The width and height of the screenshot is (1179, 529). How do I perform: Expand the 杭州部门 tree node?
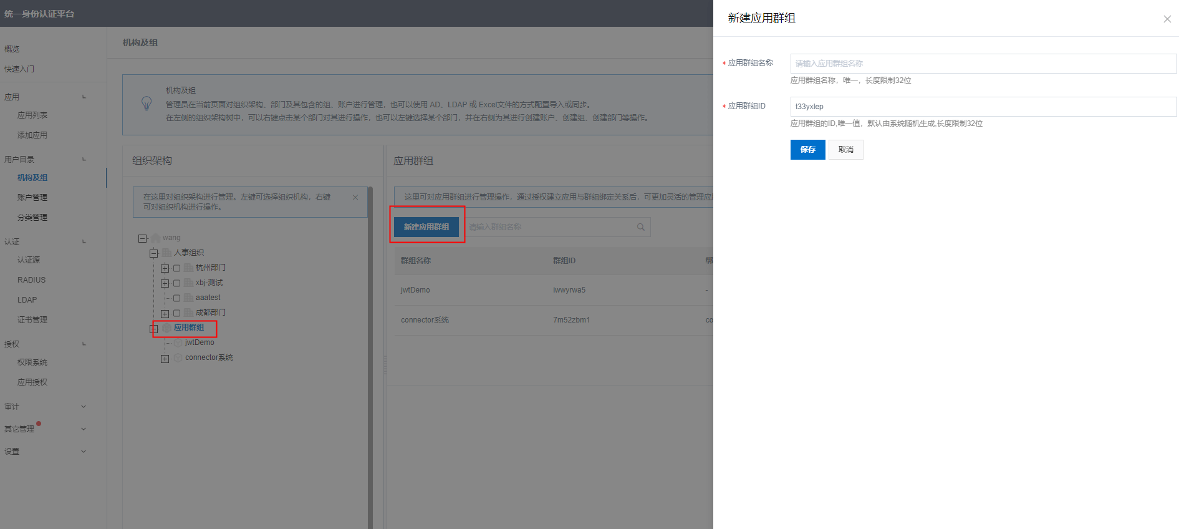pos(165,268)
